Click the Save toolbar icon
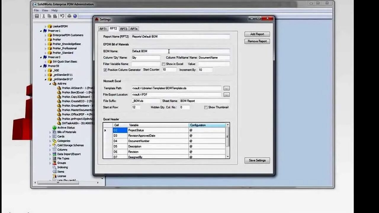The image size is (379, 213). tap(37, 16)
